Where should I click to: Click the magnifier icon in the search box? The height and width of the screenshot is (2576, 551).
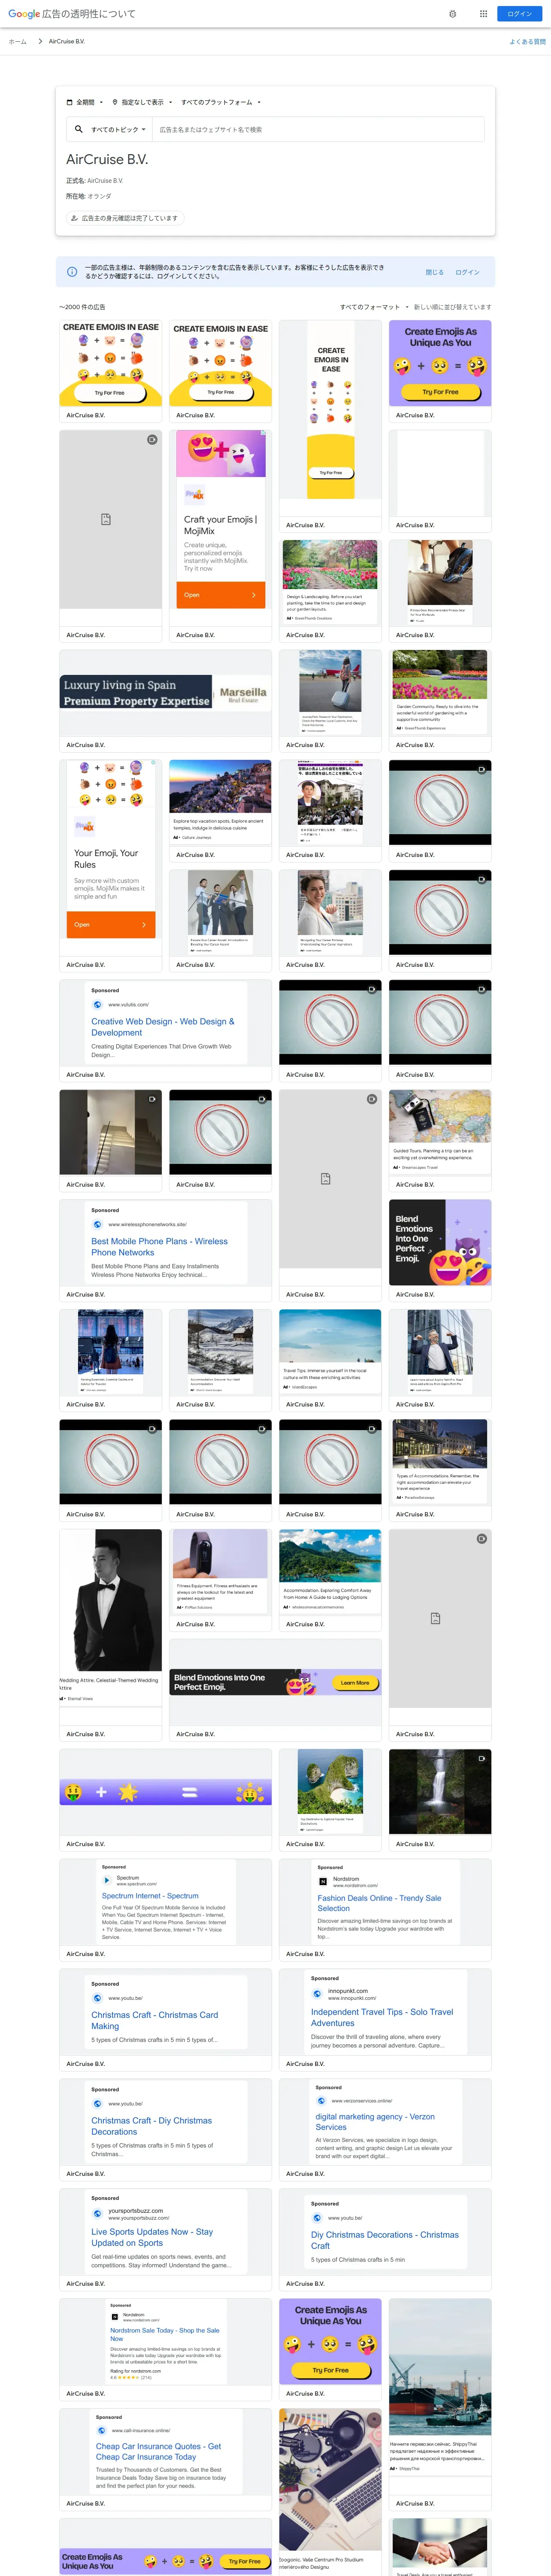(x=79, y=129)
